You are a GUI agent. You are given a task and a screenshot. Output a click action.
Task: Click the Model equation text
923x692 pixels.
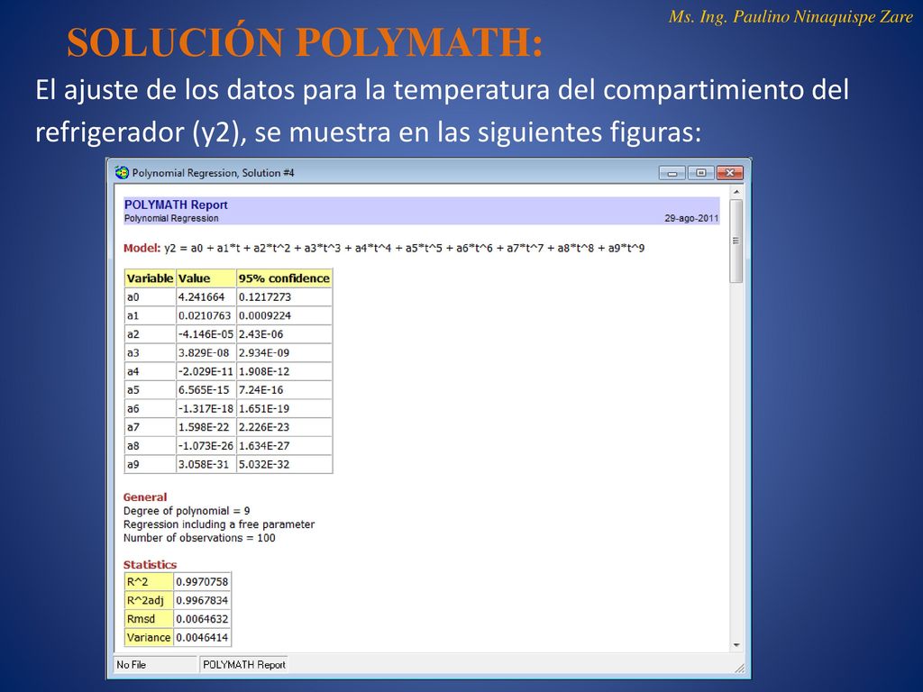coord(384,248)
